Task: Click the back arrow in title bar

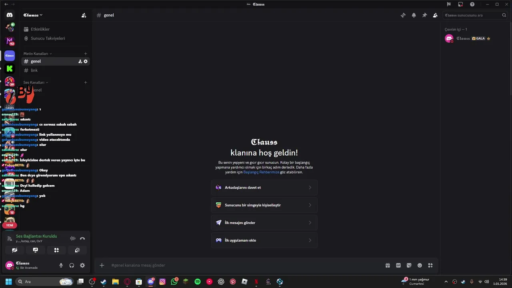Action: pos(6,4)
